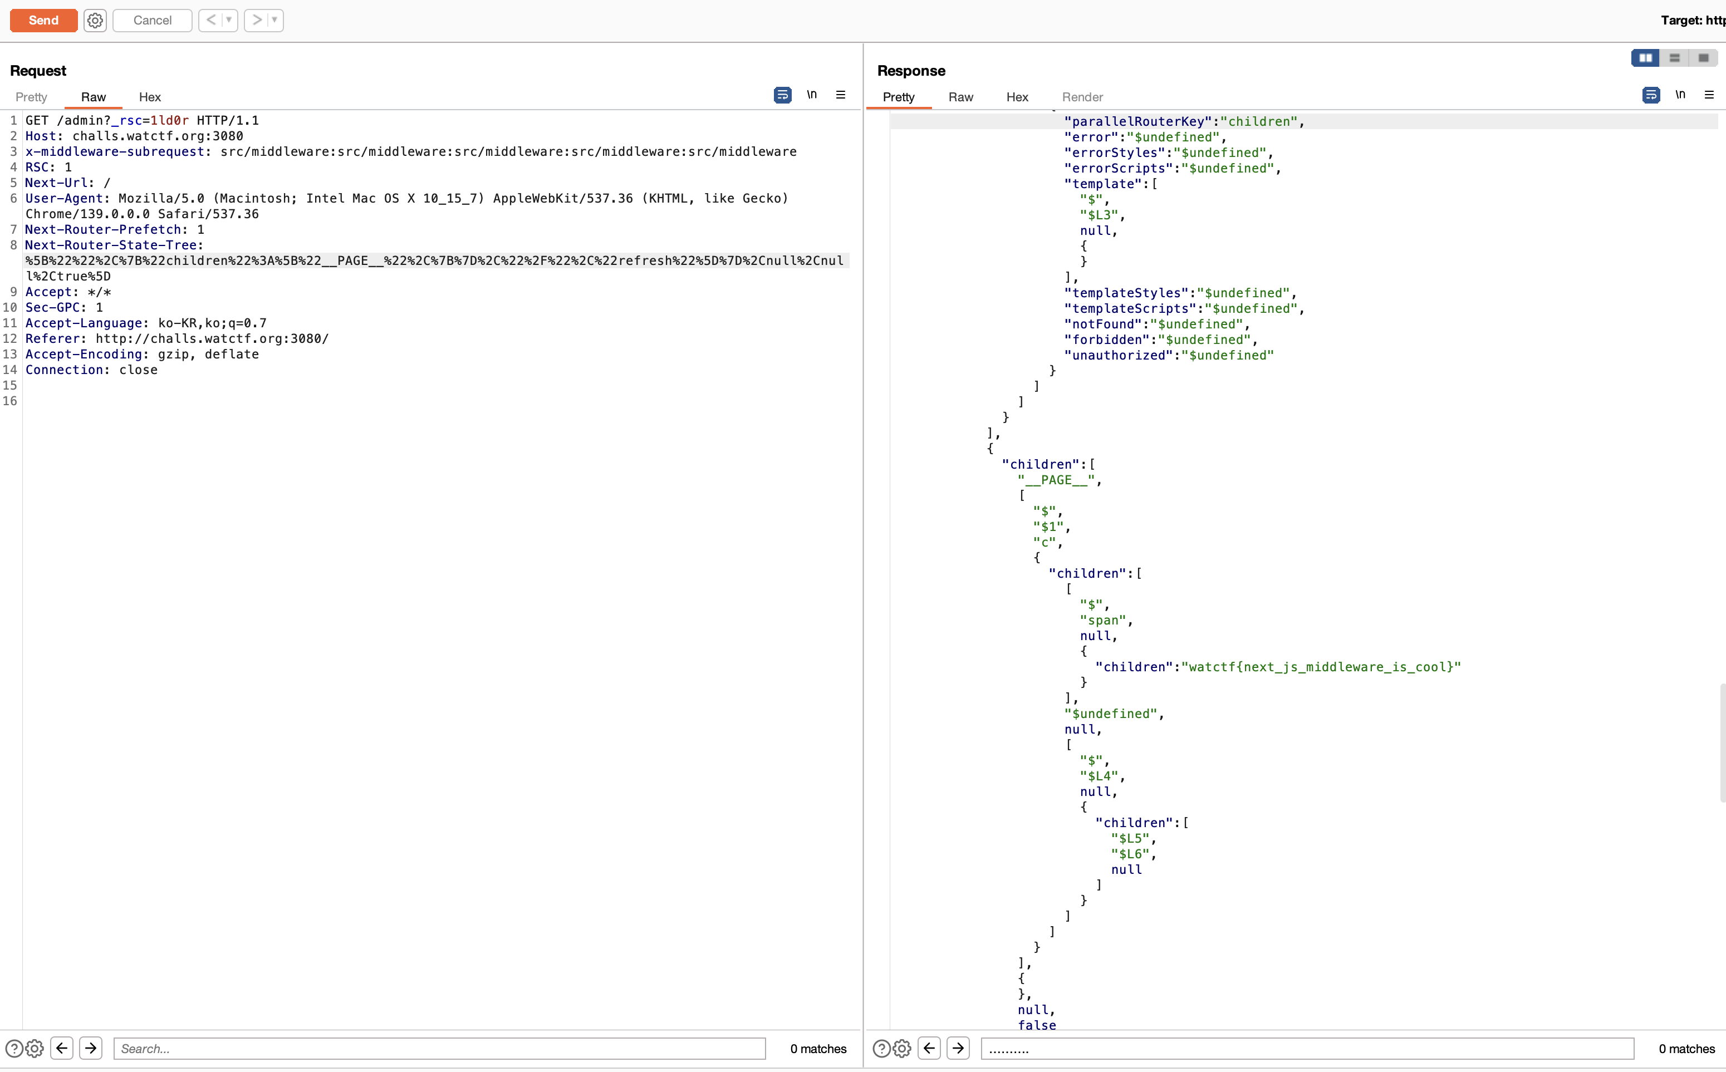Image resolution: width=1726 pixels, height=1072 pixels.
Task: Expand the history back dropdown arrow
Action: pyautogui.click(x=229, y=20)
